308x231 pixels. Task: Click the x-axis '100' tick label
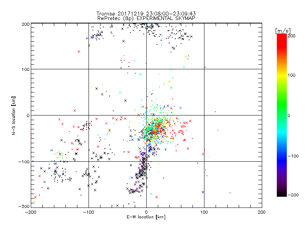(204, 212)
